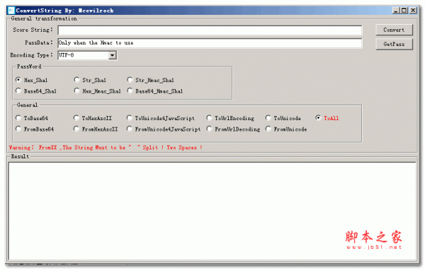Click the Score String label
This screenshot has height=270, width=425.
33,30
